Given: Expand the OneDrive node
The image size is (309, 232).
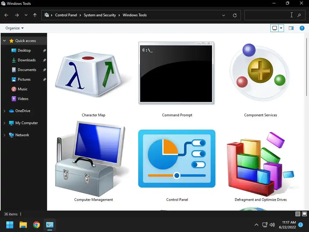Looking at the screenshot, I should tap(4, 111).
